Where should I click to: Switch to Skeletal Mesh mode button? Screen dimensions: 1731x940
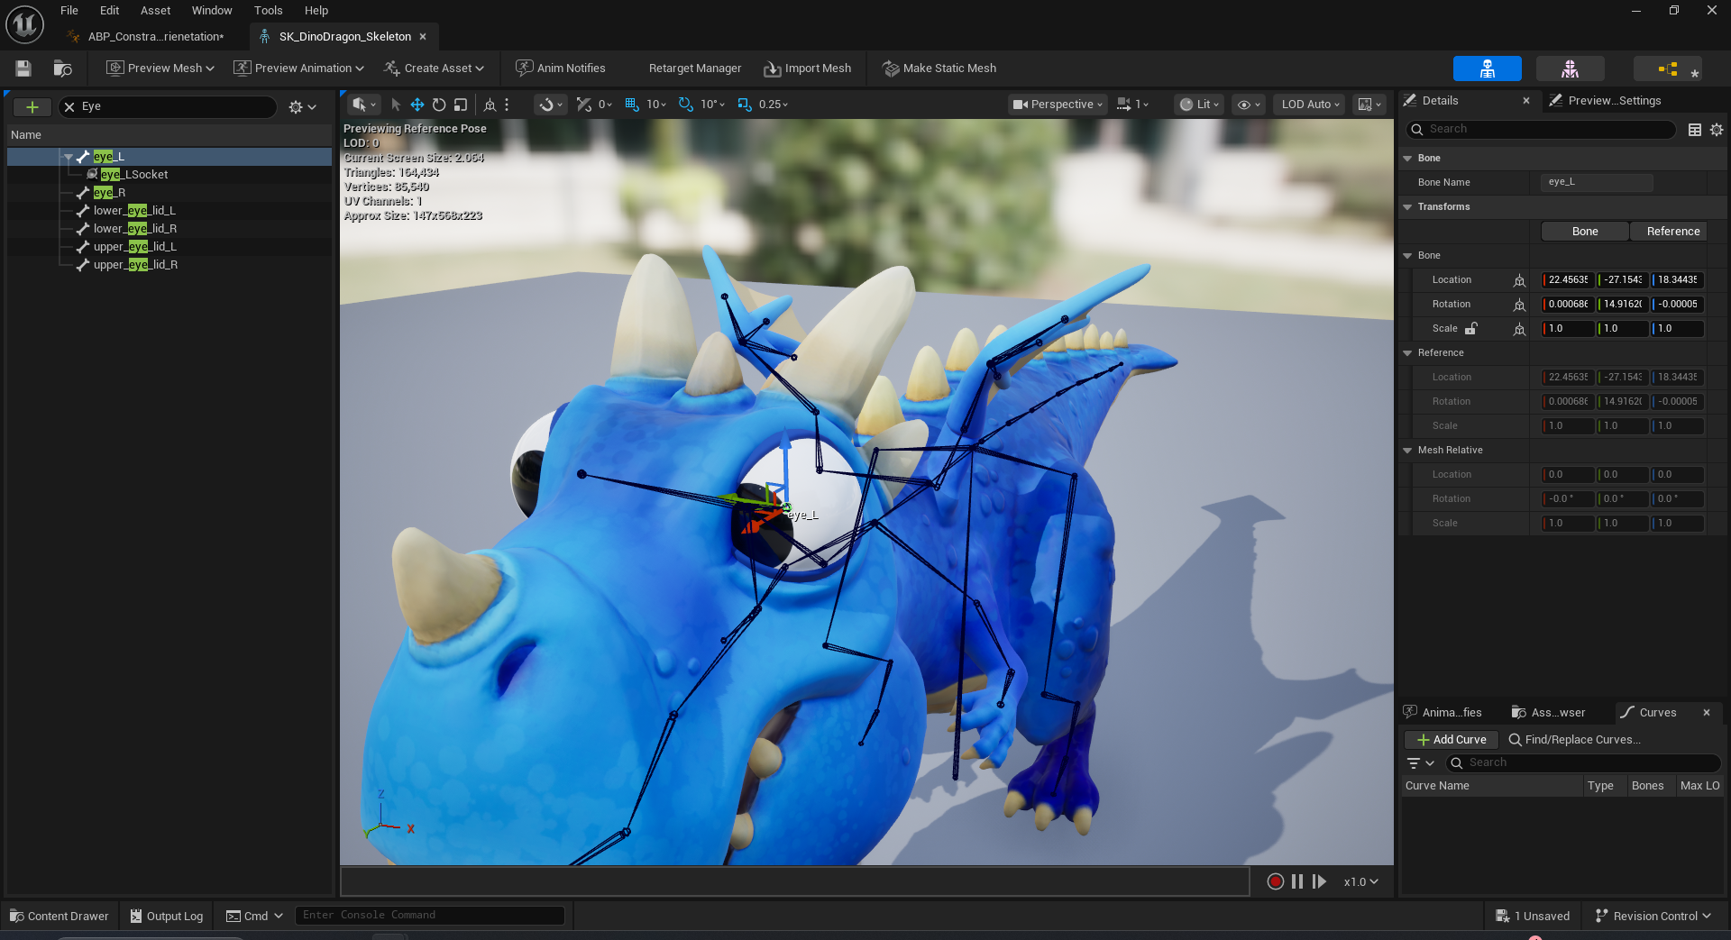pyautogui.click(x=1570, y=68)
